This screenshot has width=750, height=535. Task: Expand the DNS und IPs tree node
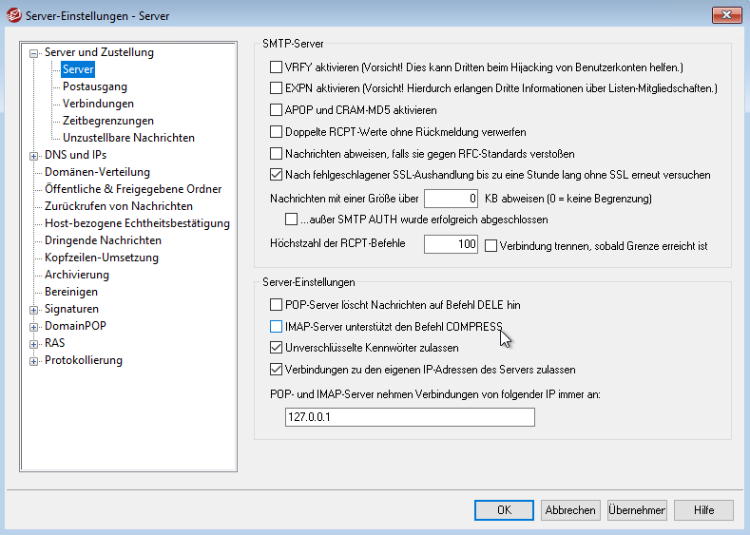click(x=35, y=156)
